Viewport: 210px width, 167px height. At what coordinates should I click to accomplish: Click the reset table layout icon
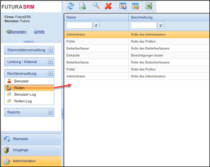point(135,6)
